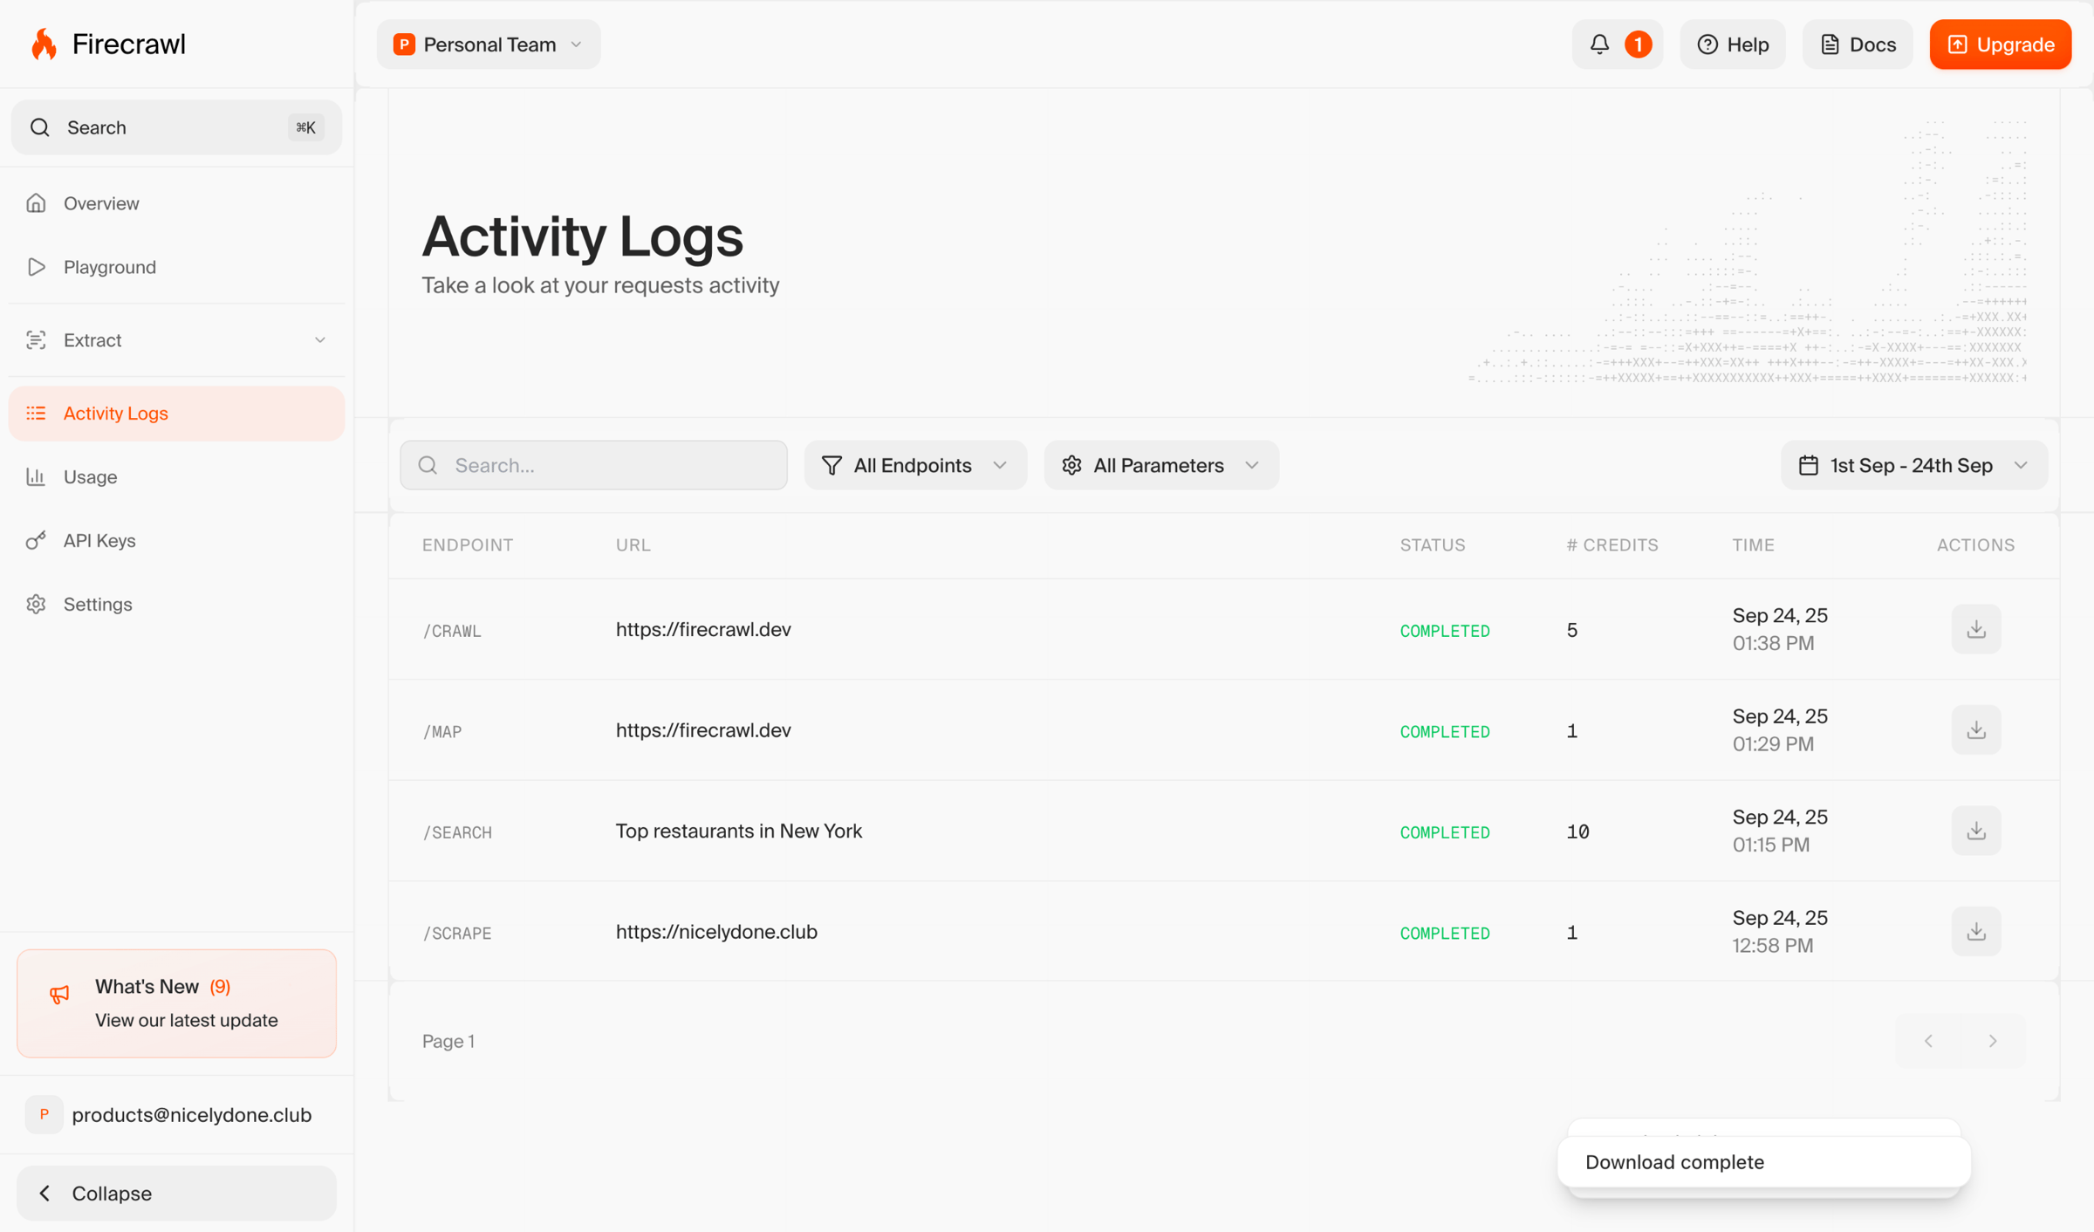
Task: Click the /SCRAPE endpoint label
Action: click(457, 933)
